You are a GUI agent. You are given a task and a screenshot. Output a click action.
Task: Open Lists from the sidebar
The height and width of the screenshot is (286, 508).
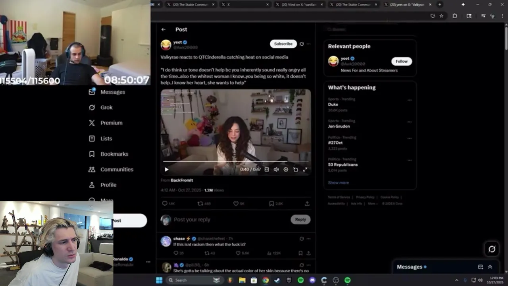[100, 139]
